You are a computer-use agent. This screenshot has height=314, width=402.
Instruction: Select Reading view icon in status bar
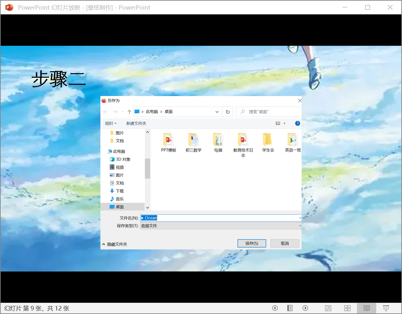pyautogui.click(x=367, y=308)
